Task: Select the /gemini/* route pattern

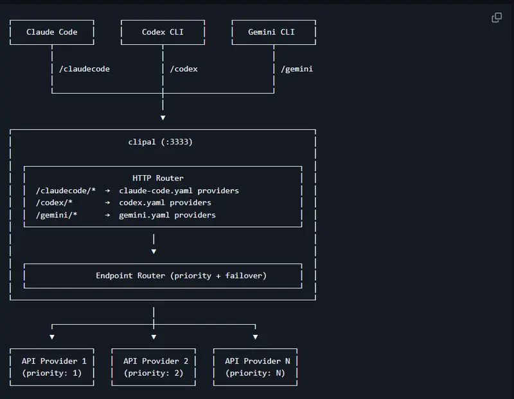Action: 57,215
